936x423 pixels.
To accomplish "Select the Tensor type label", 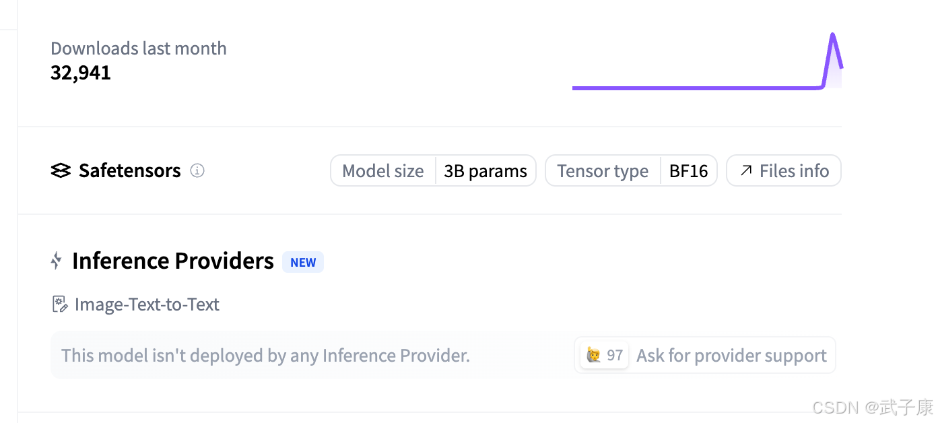I will click(603, 171).
